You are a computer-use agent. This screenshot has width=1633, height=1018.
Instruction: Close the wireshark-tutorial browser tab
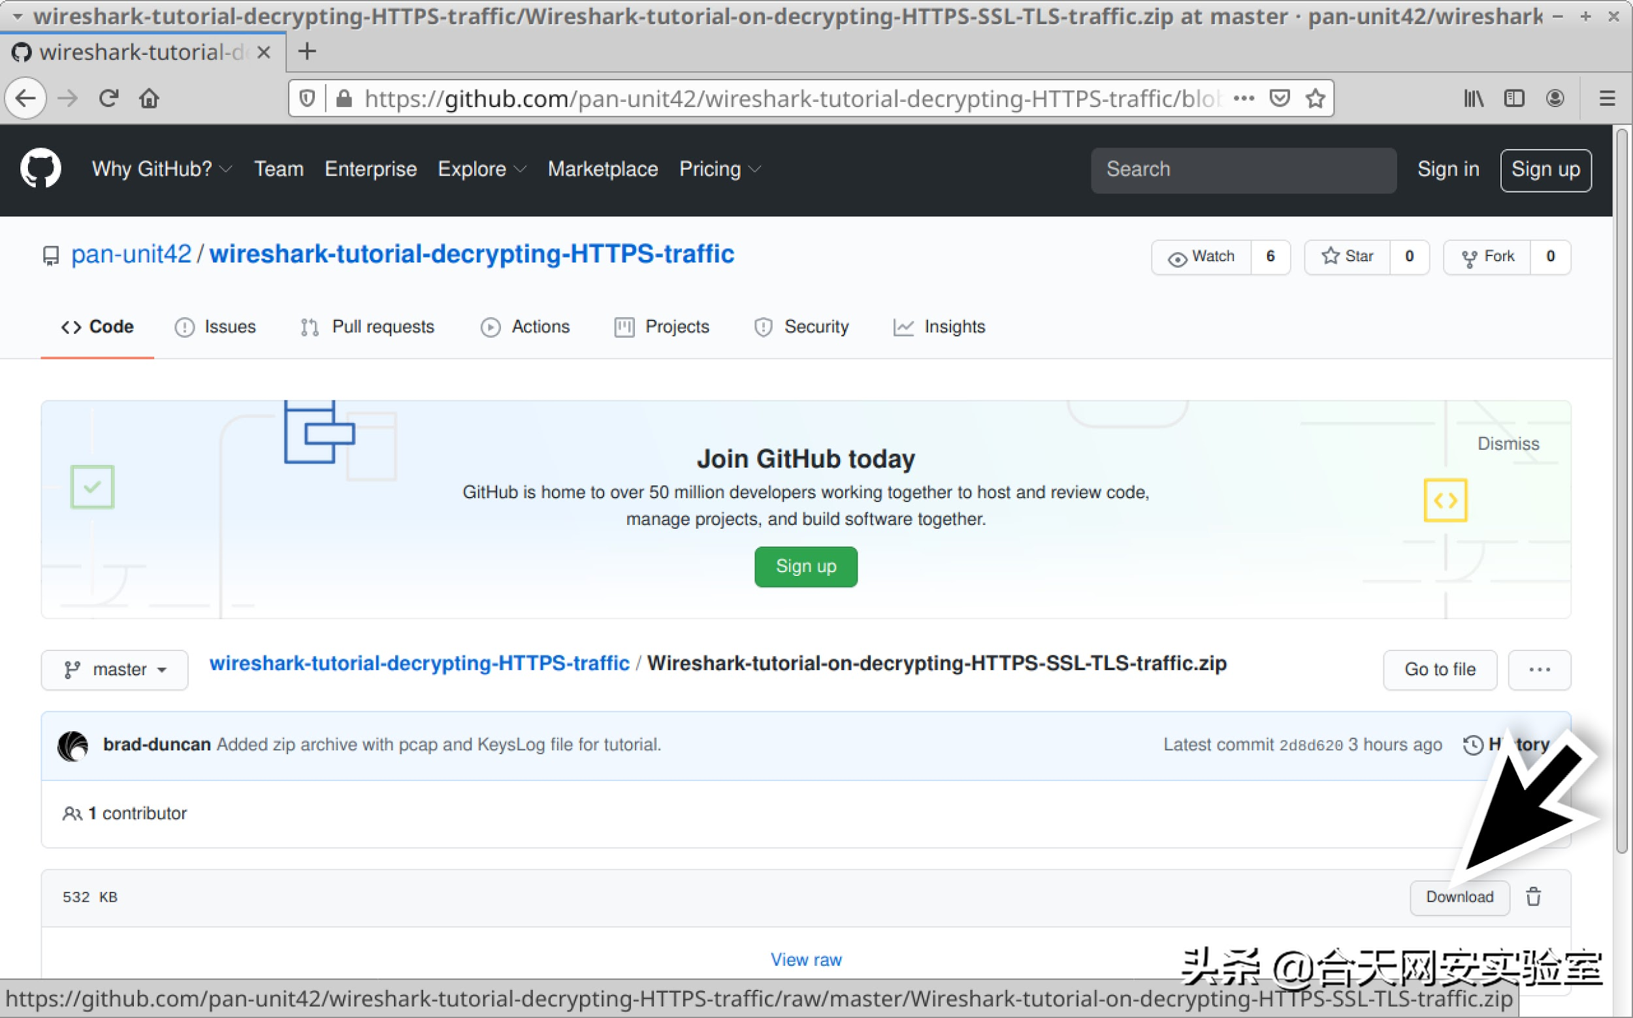264,52
